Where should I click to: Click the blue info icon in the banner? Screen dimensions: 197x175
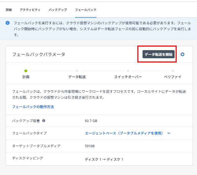click(7, 23)
